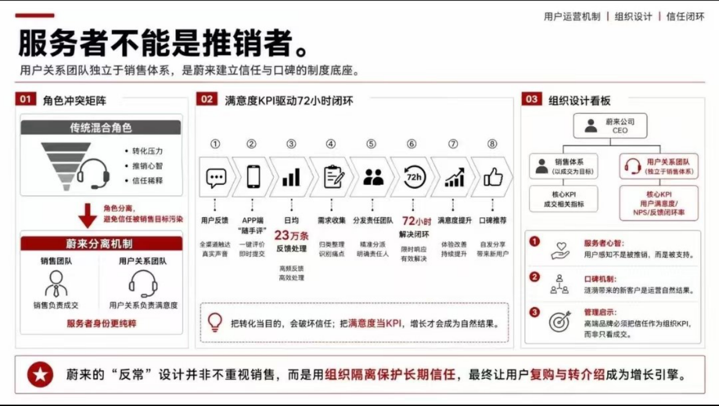The height and width of the screenshot is (406, 719).
Task: Click the red 03 section badge
Action: pos(531,99)
